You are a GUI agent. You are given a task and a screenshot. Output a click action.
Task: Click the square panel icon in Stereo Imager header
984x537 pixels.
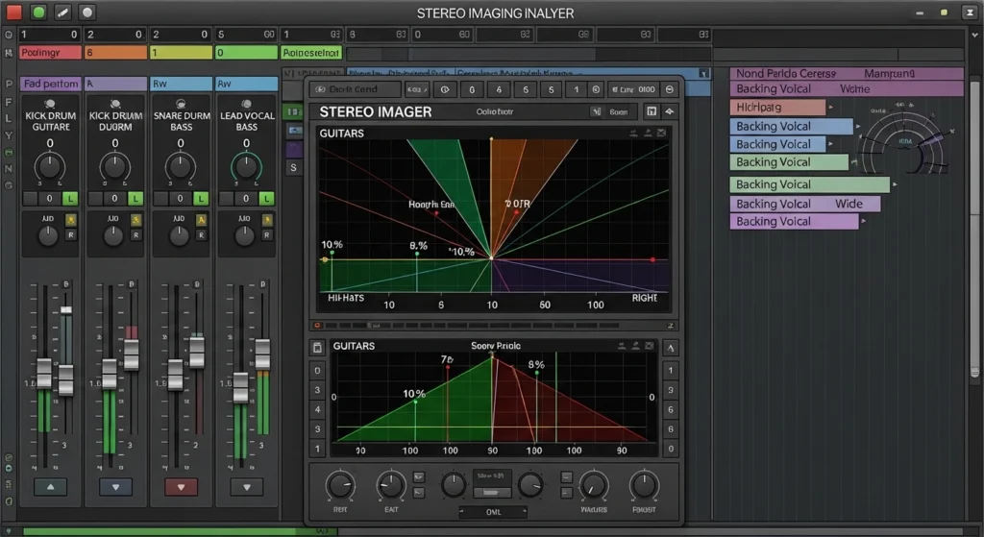point(651,112)
